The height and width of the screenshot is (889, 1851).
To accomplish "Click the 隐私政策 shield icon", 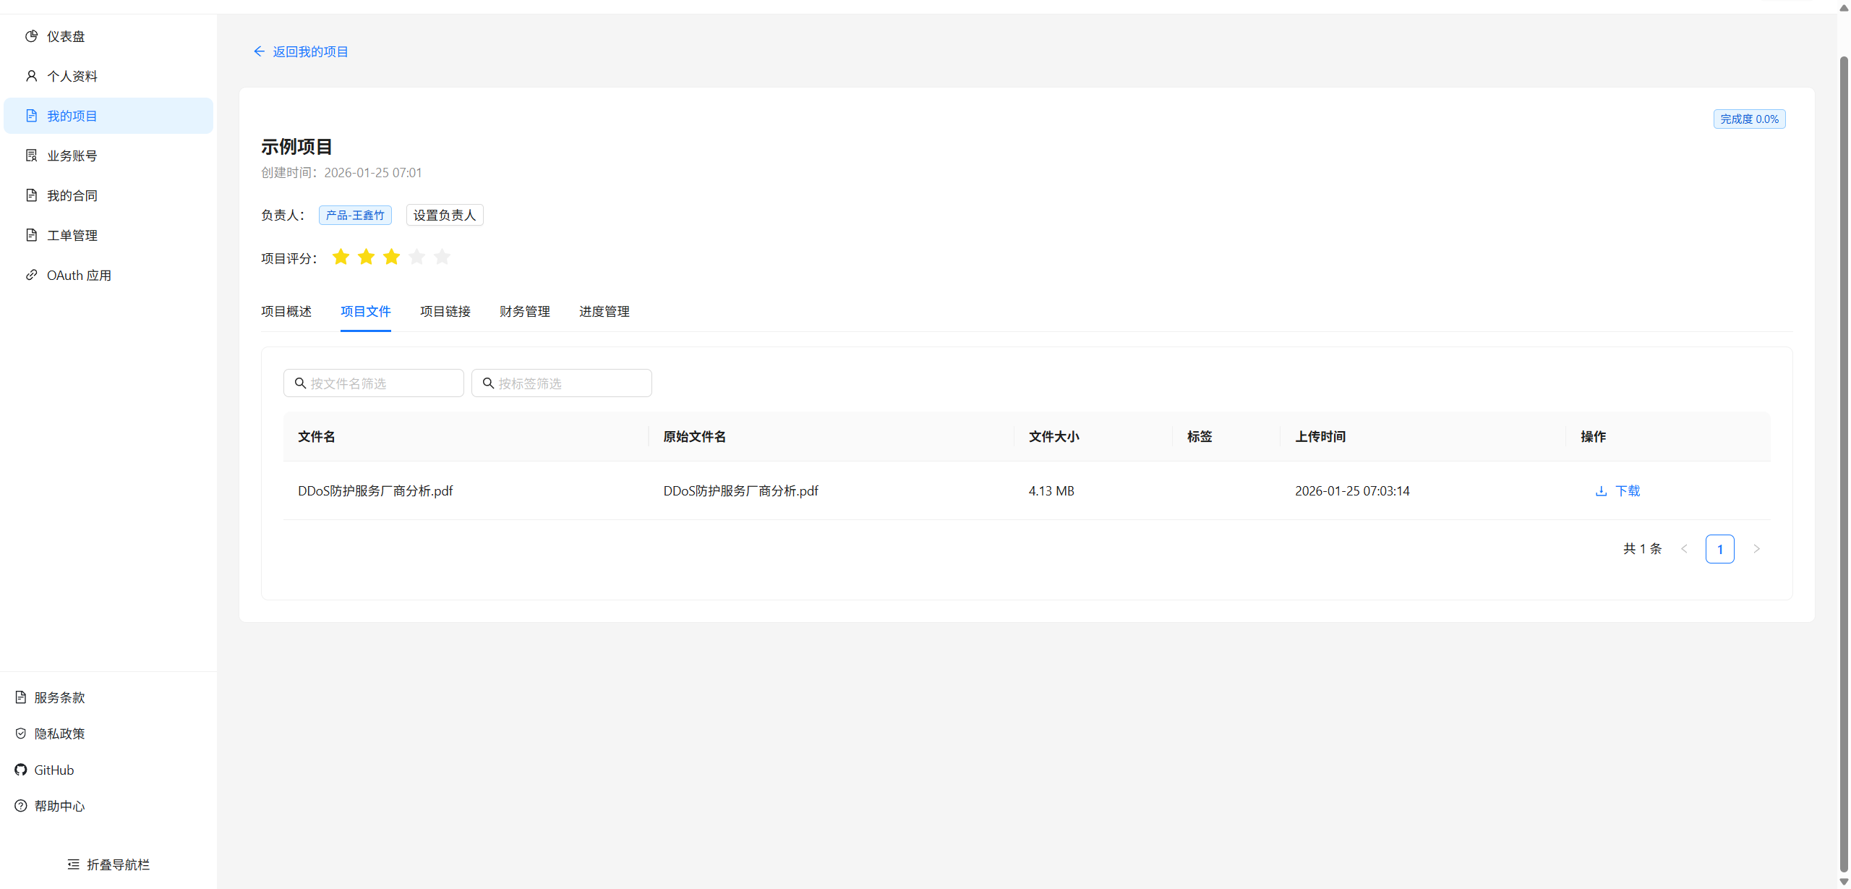I will coord(21,733).
